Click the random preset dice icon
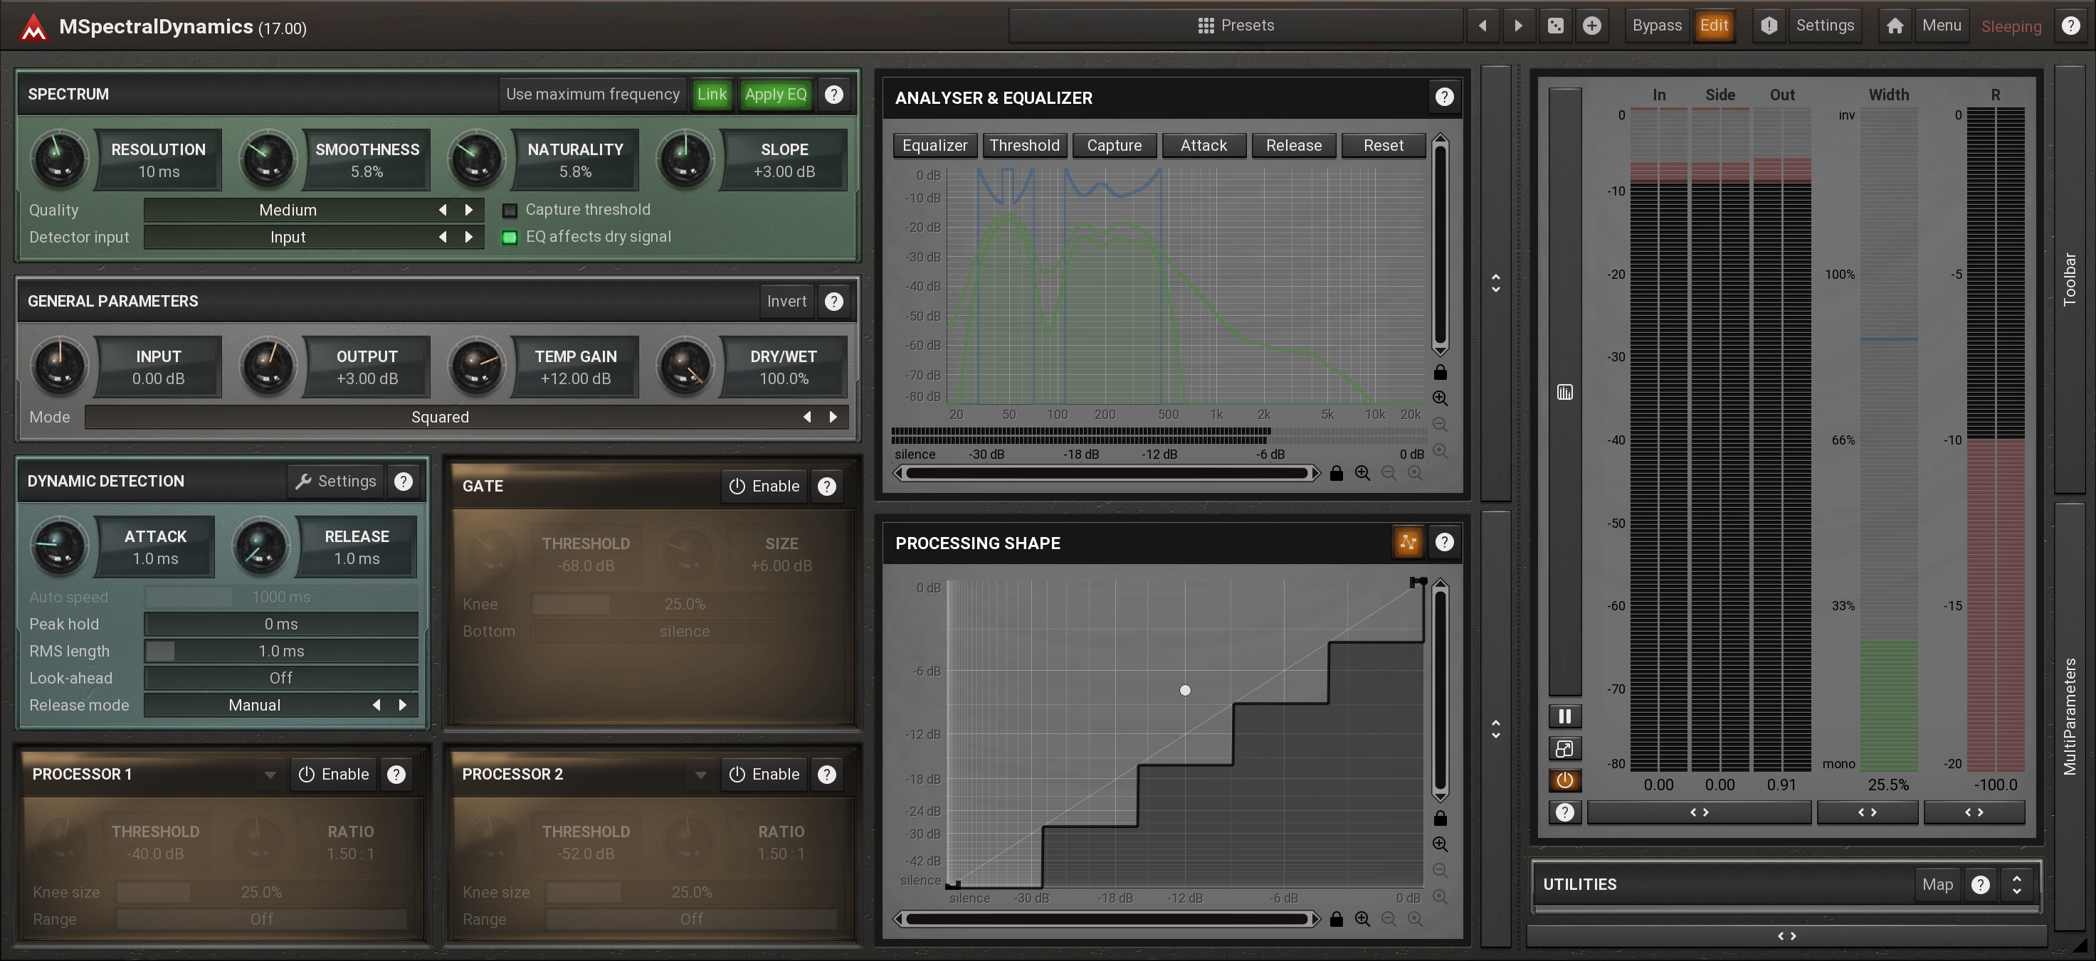This screenshot has width=2096, height=961. pos(1555,26)
